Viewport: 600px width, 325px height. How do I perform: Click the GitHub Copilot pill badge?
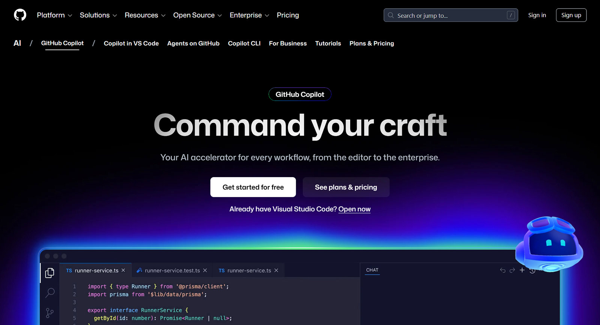[x=300, y=94]
